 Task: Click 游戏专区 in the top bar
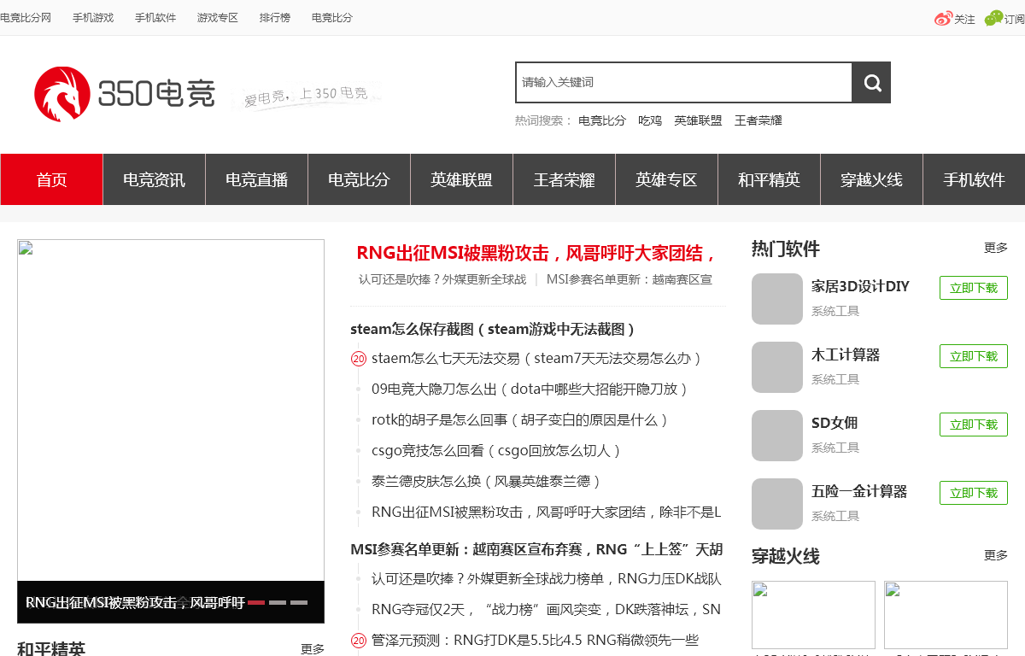coord(218,18)
